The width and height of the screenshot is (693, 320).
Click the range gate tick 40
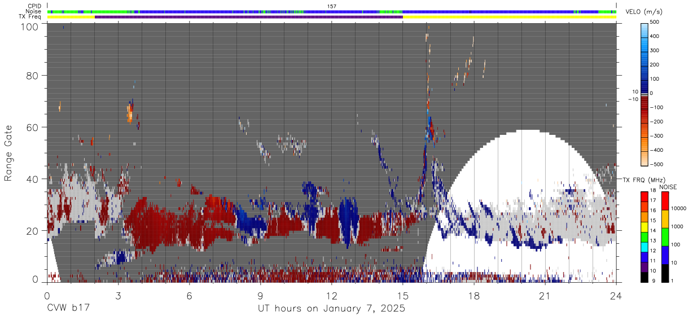[33, 179]
